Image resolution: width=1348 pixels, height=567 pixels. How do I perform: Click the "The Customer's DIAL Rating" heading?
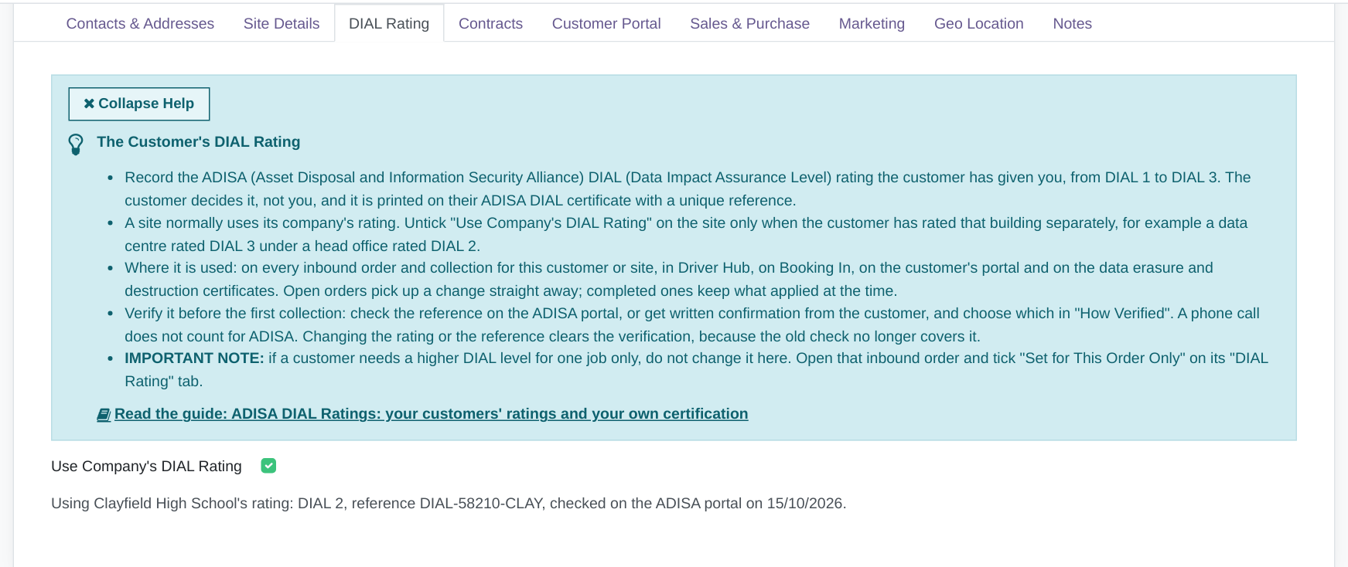(199, 142)
